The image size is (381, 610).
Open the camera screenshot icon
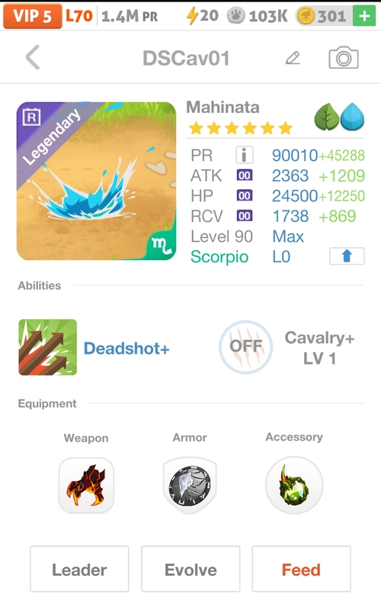(x=344, y=58)
